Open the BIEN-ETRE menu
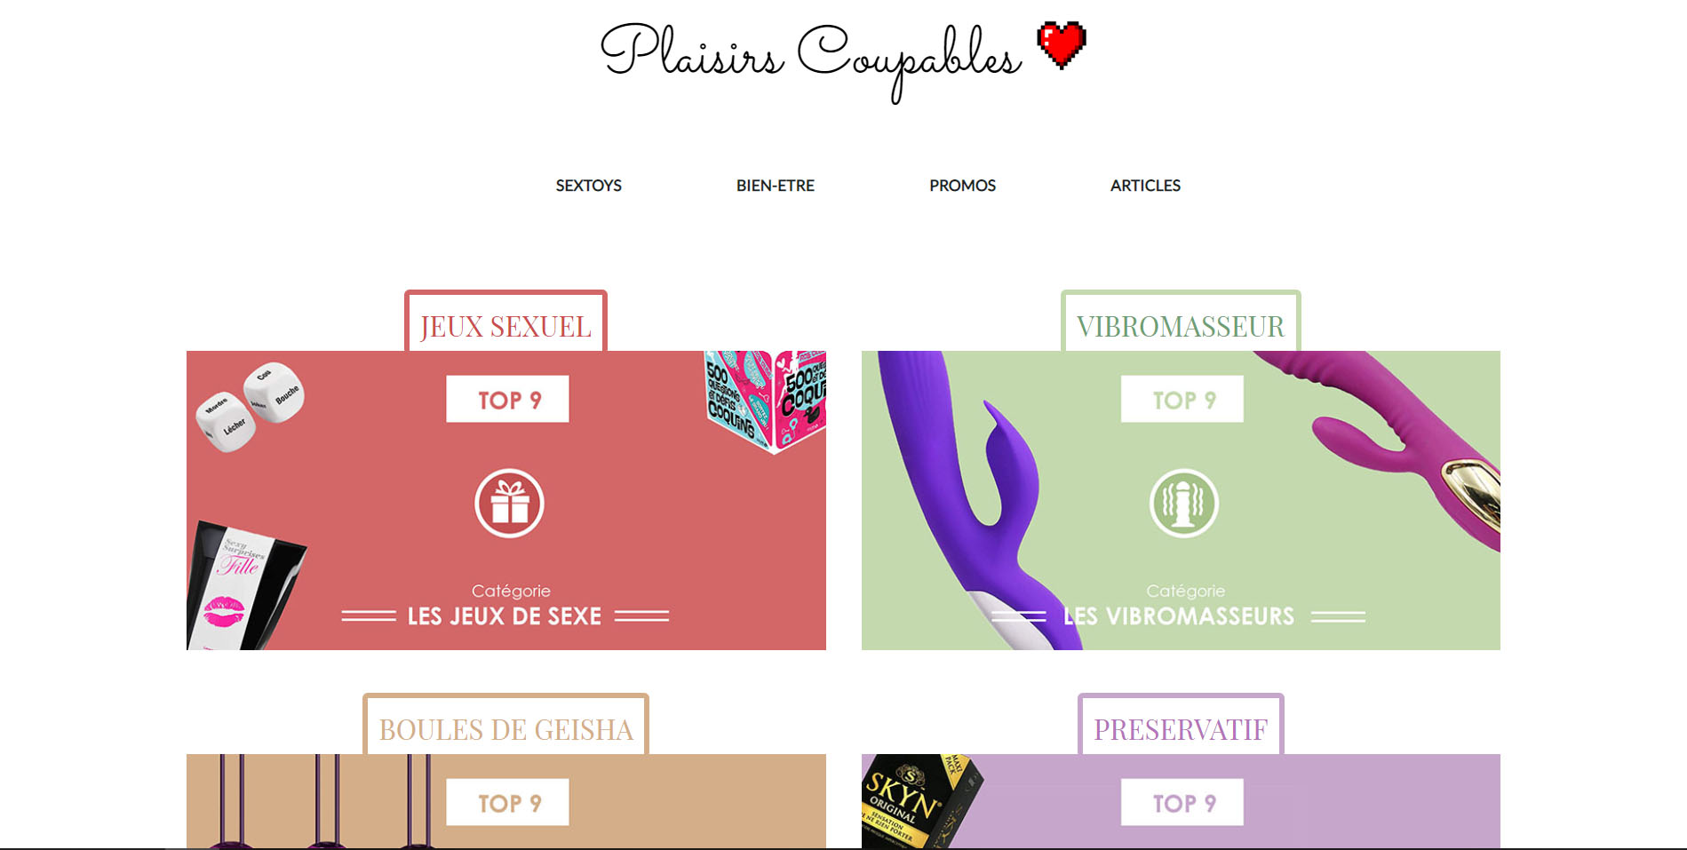Image resolution: width=1687 pixels, height=850 pixels. 776,186
